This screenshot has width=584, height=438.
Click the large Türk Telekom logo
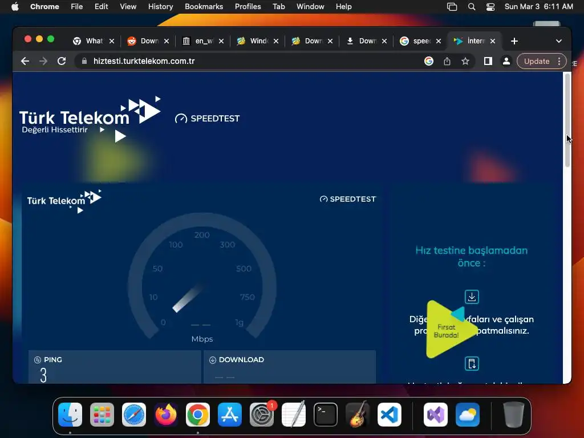[90, 119]
